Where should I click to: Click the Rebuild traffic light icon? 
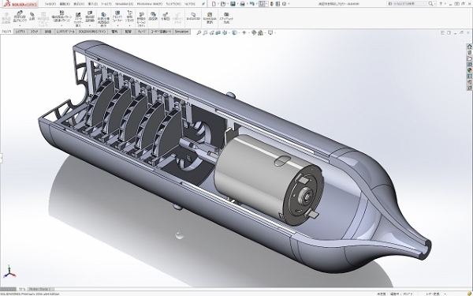click(271, 4)
